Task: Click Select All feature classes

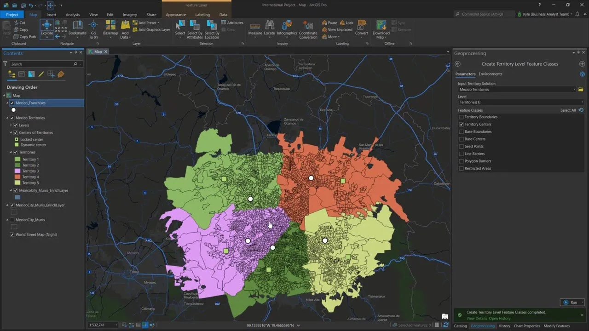Action: [x=568, y=110]
